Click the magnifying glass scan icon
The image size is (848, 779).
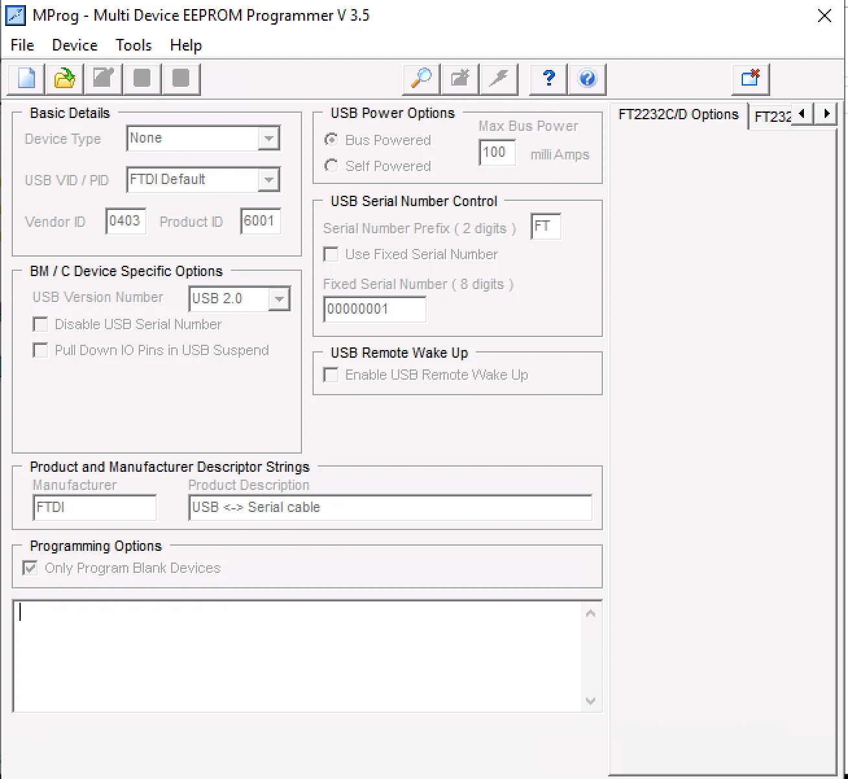421,79
